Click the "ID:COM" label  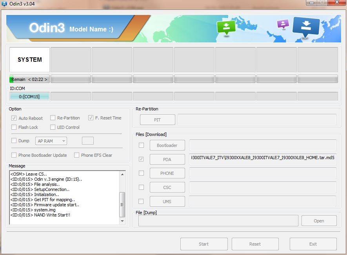coord(18,88)
